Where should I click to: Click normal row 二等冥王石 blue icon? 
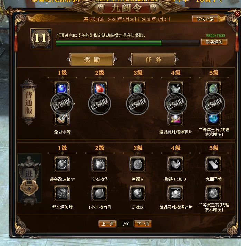213,119
